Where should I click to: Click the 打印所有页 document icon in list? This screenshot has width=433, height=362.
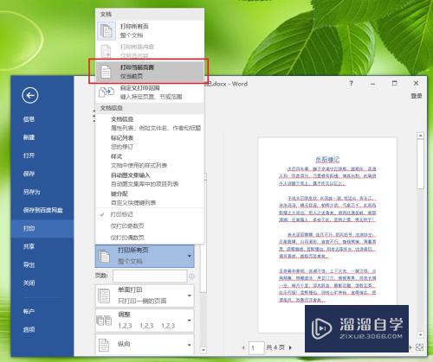point(107,30)
